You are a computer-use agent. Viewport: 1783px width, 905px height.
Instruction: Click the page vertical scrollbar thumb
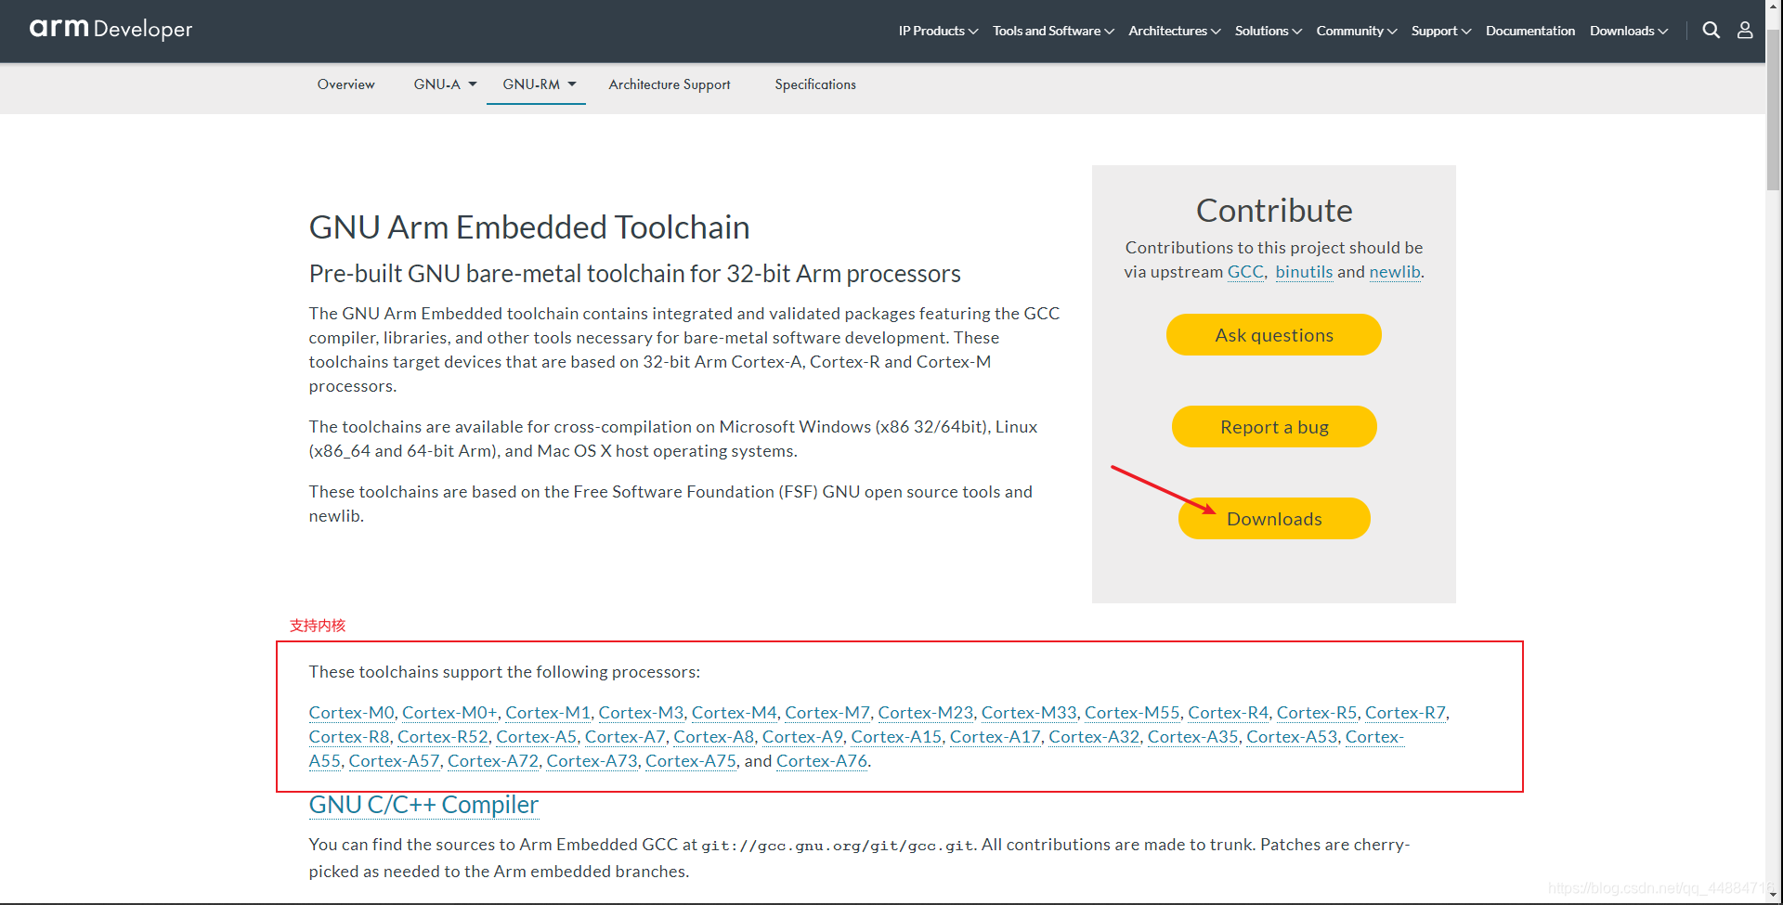click(1774, 110)
